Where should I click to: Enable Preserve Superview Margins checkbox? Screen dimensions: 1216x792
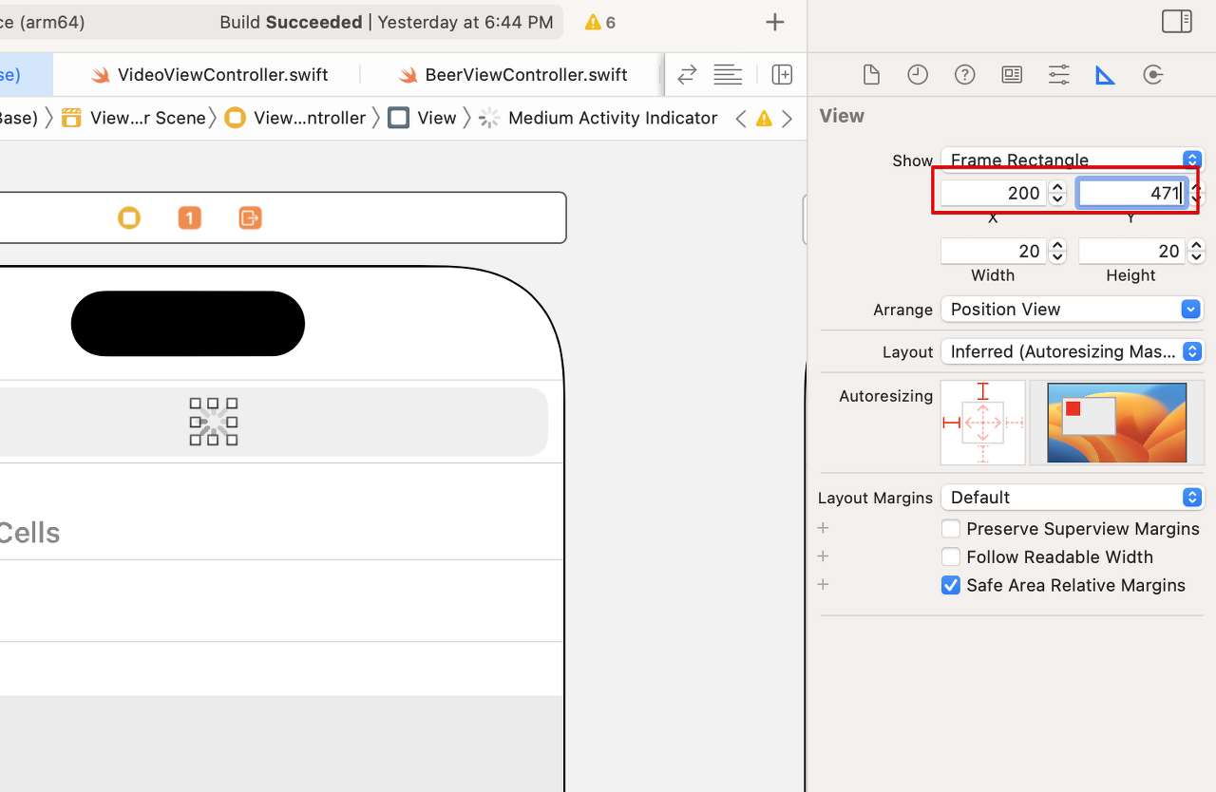[x=951, y=529]
